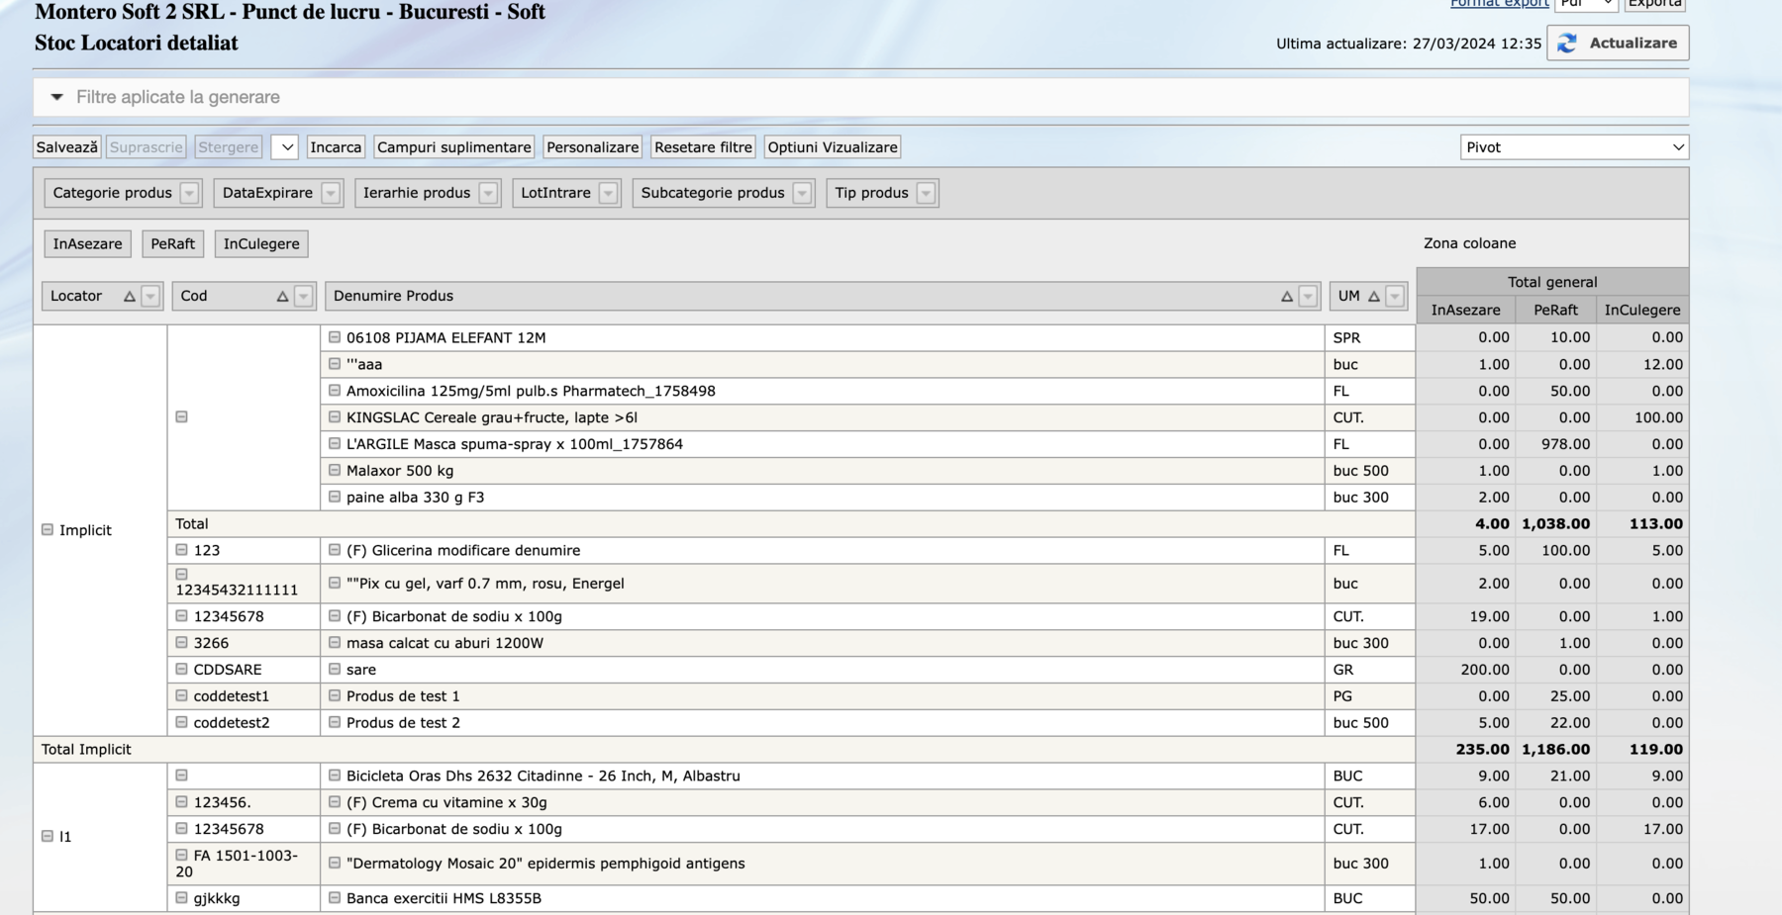The image size is (1782, 915).
Task: Sort the Cod column with the triangle icon
Action: click(282, 296)
